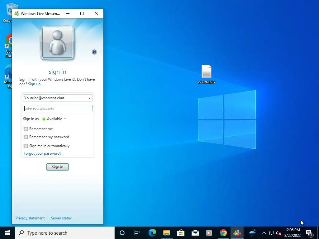Launch Microsoft Edge from the taskbar
319x239 pixels.
(x=152, y=233)
